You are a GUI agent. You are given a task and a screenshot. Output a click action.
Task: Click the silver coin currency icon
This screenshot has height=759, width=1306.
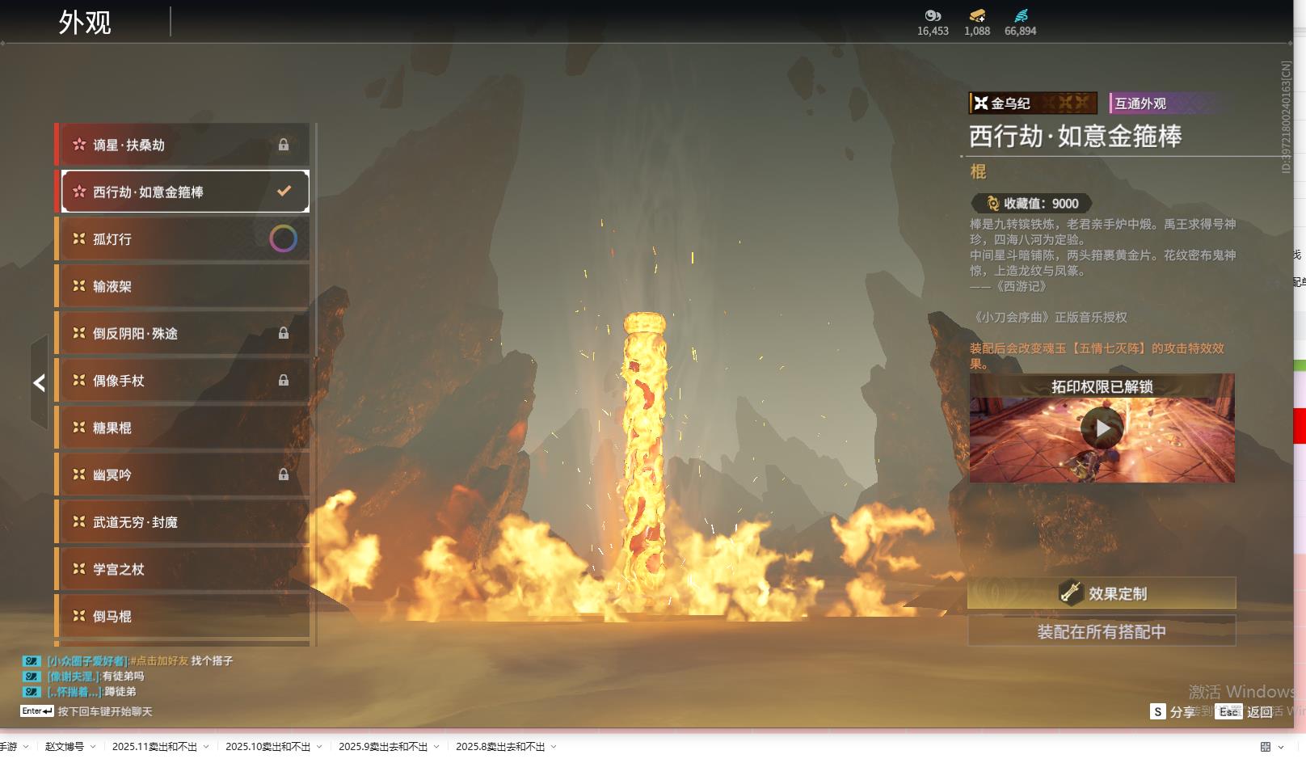933,15
